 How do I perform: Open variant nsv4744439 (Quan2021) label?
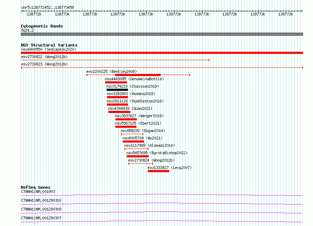click(130, 108)
